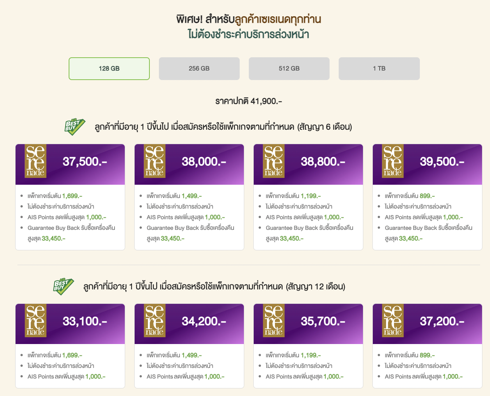
Task: Click the AIS Best Buy badge for 12-month contract
Action: click(63, 286)
